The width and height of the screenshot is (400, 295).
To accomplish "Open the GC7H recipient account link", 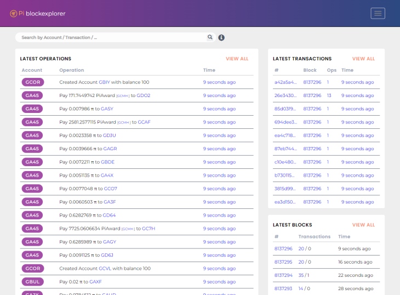I will pos(148,229).
